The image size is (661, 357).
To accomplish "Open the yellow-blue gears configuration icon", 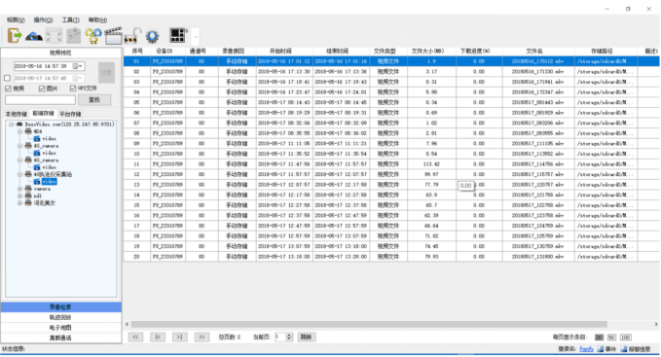I will (x=93, y=36).
